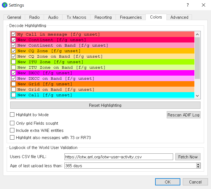Close the Settings dialog with X

point(204,5)
